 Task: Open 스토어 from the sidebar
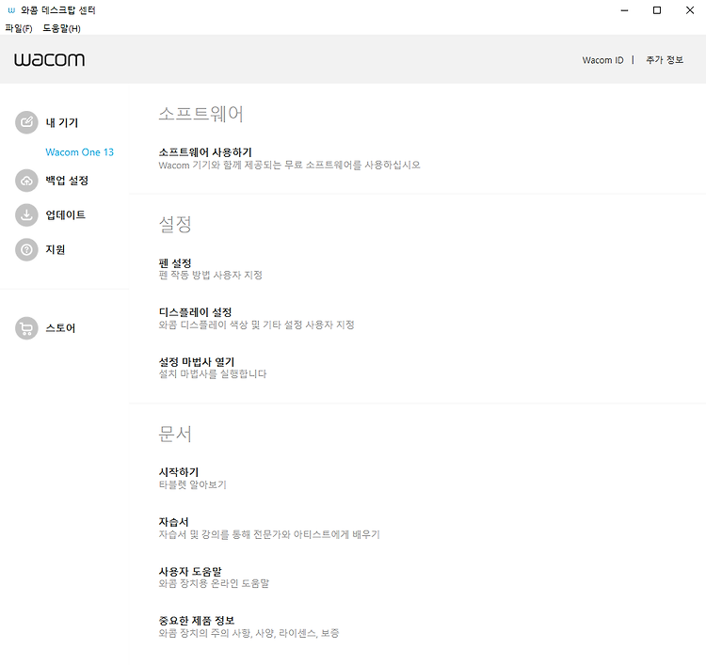coord(60,328)
